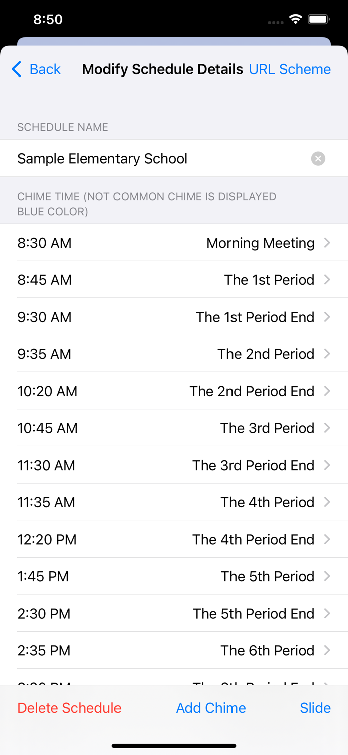Expand The 4th Period End chime entry
This screenshot has width=348, height=755.
327,539
